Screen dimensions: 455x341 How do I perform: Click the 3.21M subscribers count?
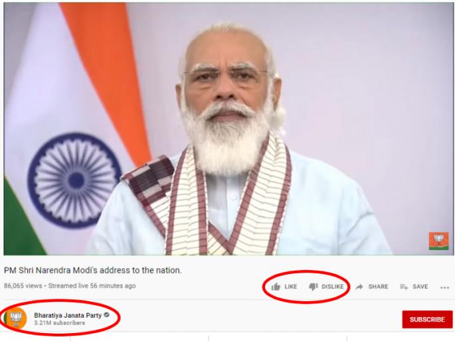pos(60,322)
